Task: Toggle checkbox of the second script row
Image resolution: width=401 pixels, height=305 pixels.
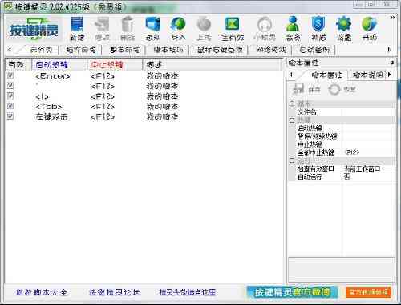Action: pos(10,86)
